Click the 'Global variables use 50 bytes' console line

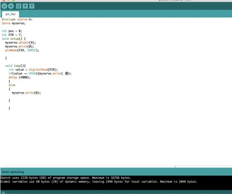pos(99,182)
